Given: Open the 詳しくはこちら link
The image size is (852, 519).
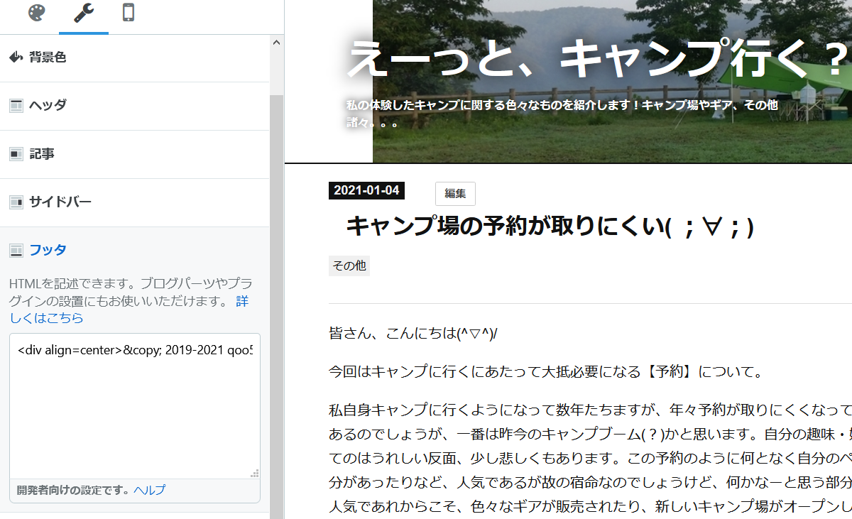Looking at the screenshot, I should pyautogui.click(x=46, y=317).
